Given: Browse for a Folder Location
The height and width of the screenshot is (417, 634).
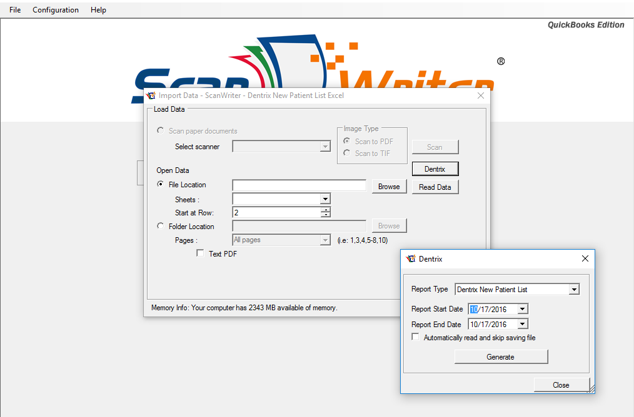Looking at the screenshot, I should [389, 225].
